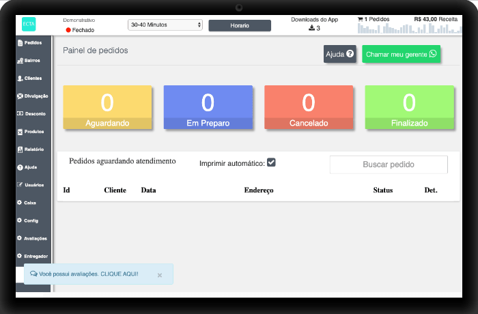Screen dimensions: 478x314
Task: Open the 30-40 Minutos dropdown
Action: point(165,25)
